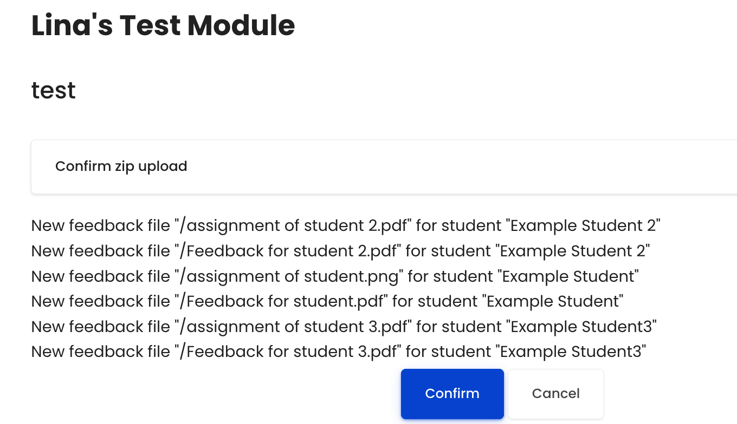Cancel the zip upload
The image size is (737, 424).
click(555, 394)
